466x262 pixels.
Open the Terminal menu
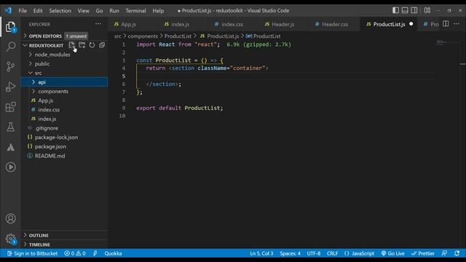click(135, 11)
